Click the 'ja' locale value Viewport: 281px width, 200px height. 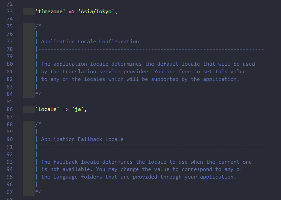(x=78, y=109)
